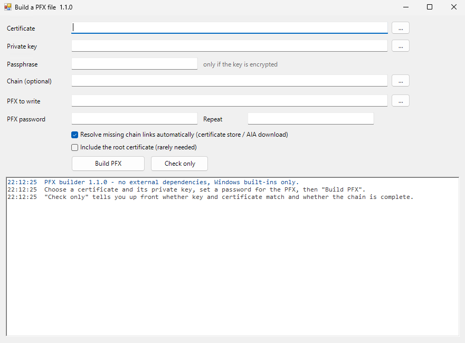This screenshot has height=343, width=465.
Task: Browse for the Certificate file
Action: point(401,28)
